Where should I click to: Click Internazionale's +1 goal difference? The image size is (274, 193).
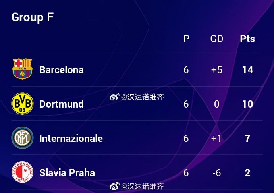(216, 138)
